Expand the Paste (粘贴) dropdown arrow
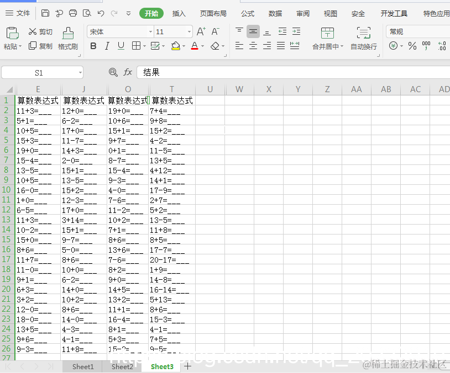 coord(20,46)
